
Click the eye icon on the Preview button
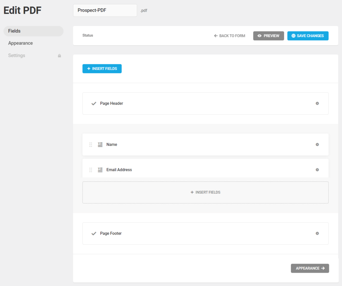pyautogui.click(x=259, y=36)
